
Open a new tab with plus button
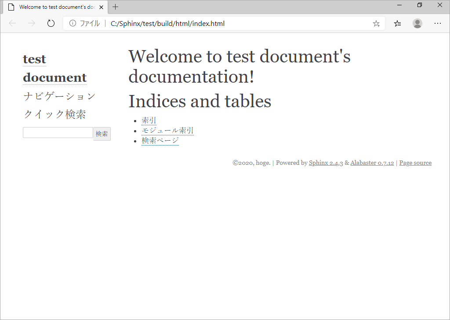tap(116, 7)
